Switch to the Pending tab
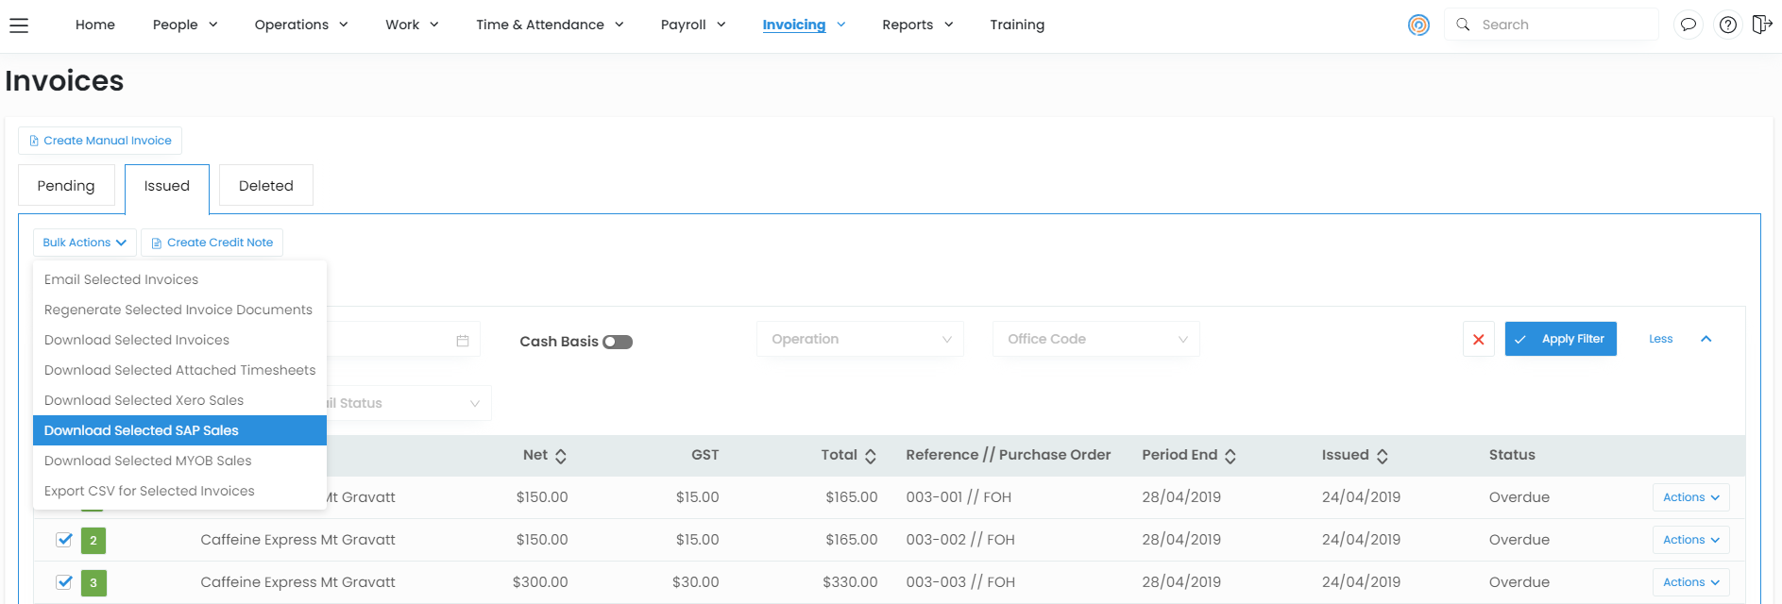The height and width of the screenshot is (604, 1782). click(x=66, y=186)
